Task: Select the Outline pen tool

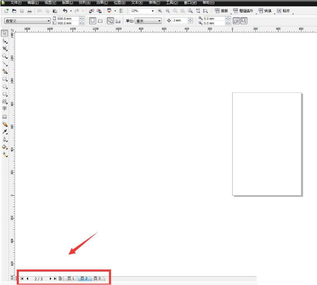Action: coord(5,140)
